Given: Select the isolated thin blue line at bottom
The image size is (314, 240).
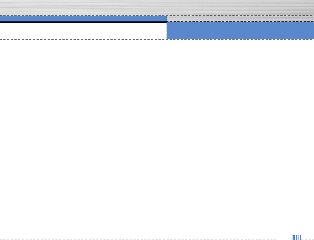Looking at the screenshot, I should pyautogui.click(x=277, y=237).
